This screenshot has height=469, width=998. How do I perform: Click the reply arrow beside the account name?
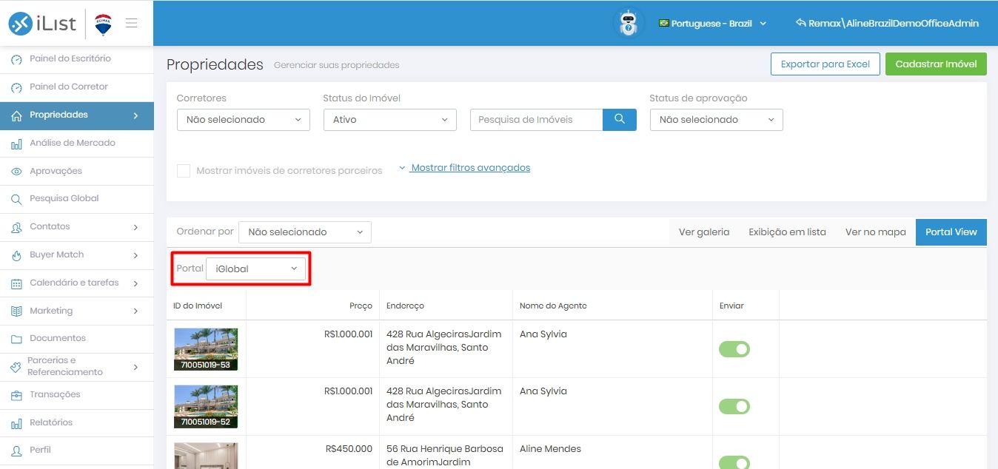[800, 23]
